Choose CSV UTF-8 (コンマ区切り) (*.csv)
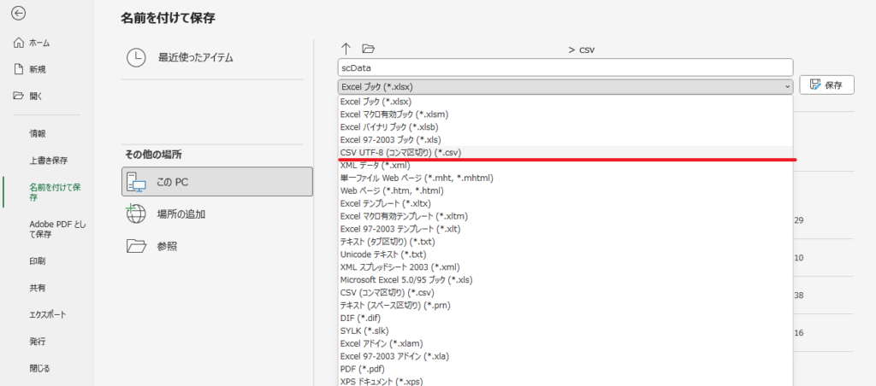 [565, 152]
